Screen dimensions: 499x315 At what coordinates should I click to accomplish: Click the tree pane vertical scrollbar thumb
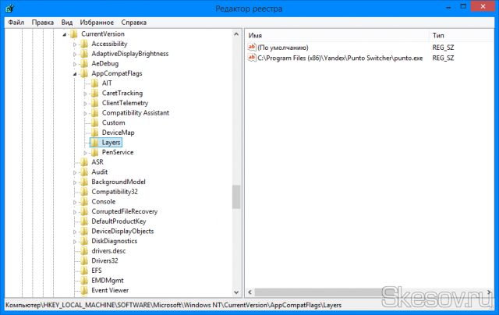tap(235, 197)
